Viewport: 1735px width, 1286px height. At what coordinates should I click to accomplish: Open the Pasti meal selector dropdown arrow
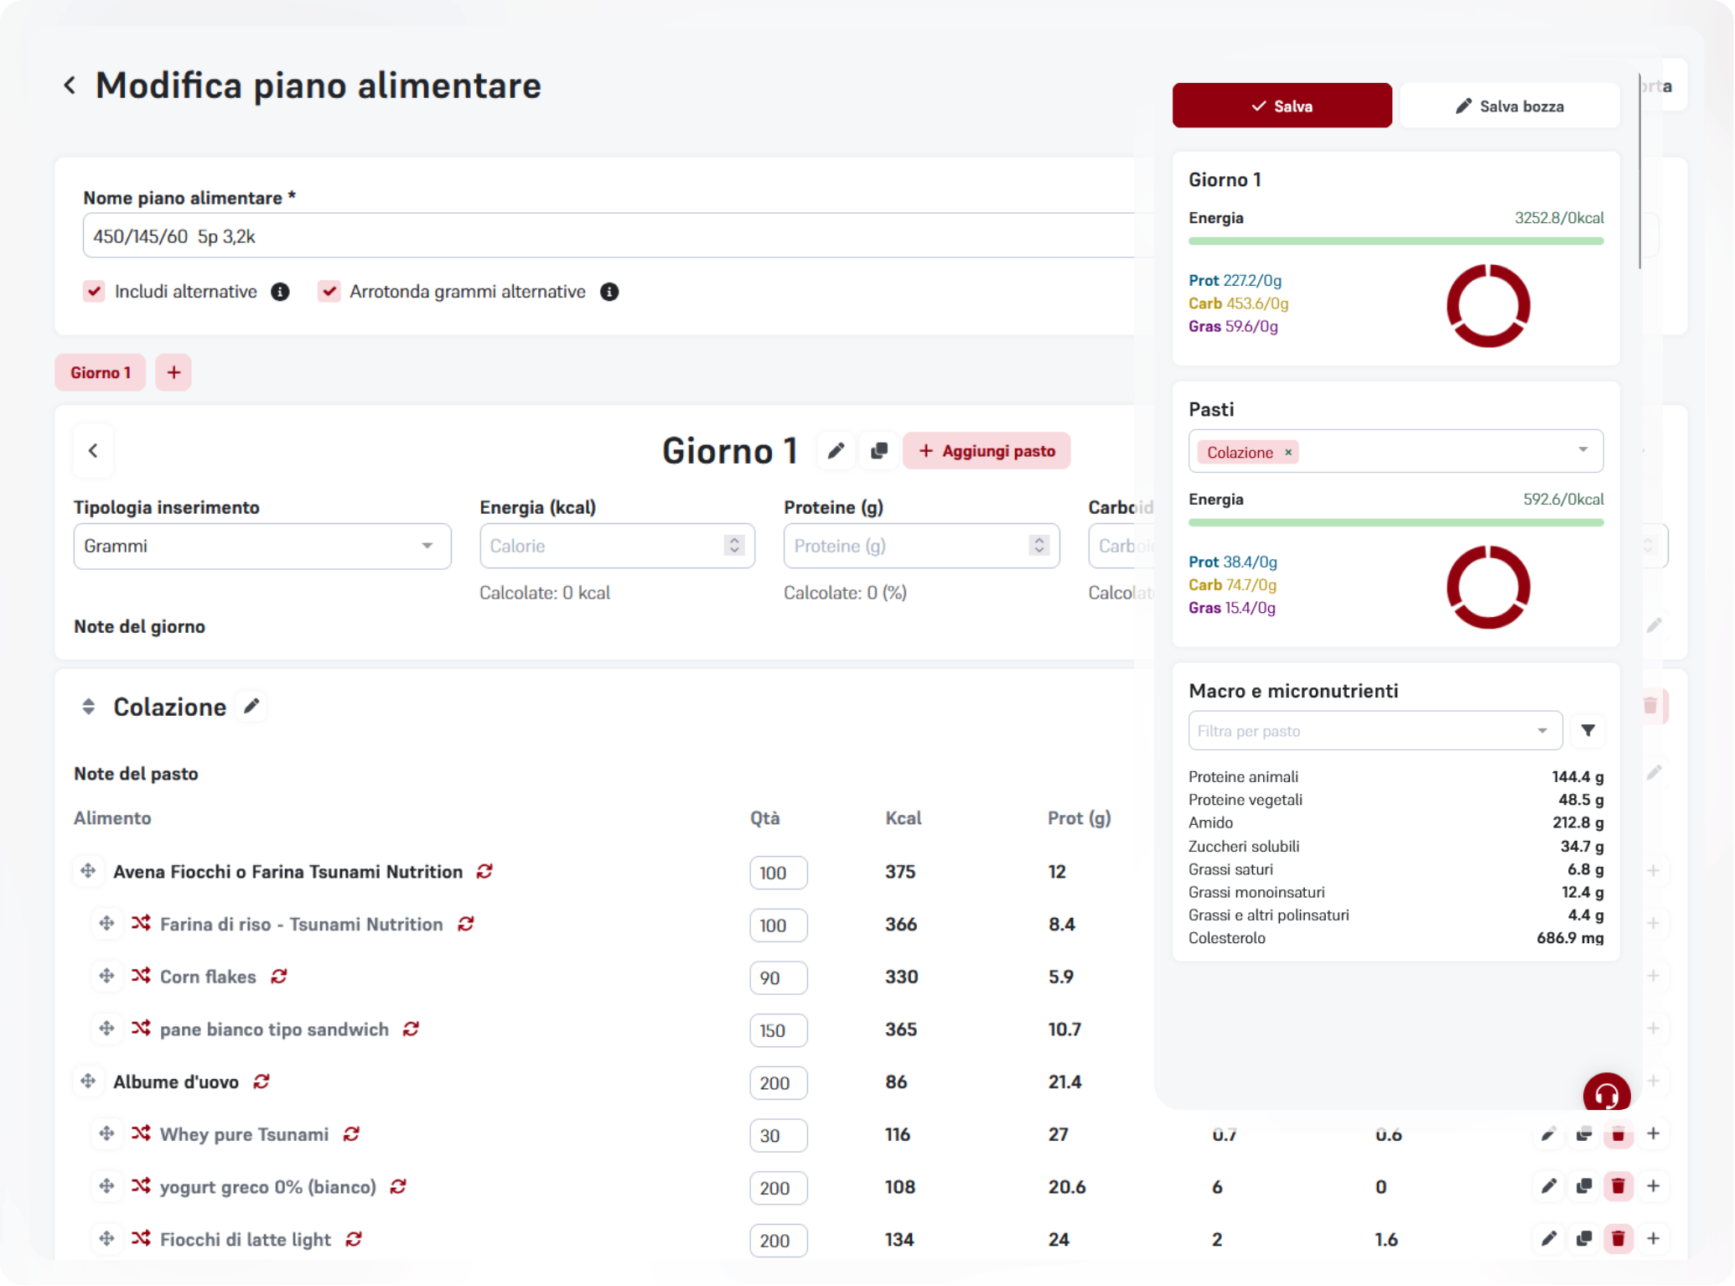pyautogui.click(x=1582, y=450)
